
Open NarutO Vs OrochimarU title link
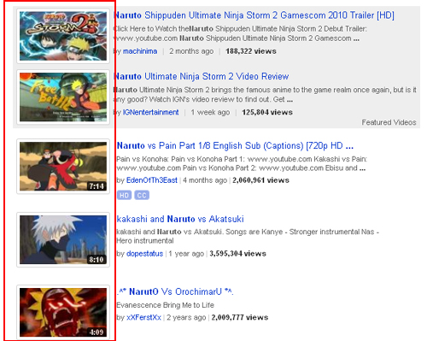tap(175, 291)
